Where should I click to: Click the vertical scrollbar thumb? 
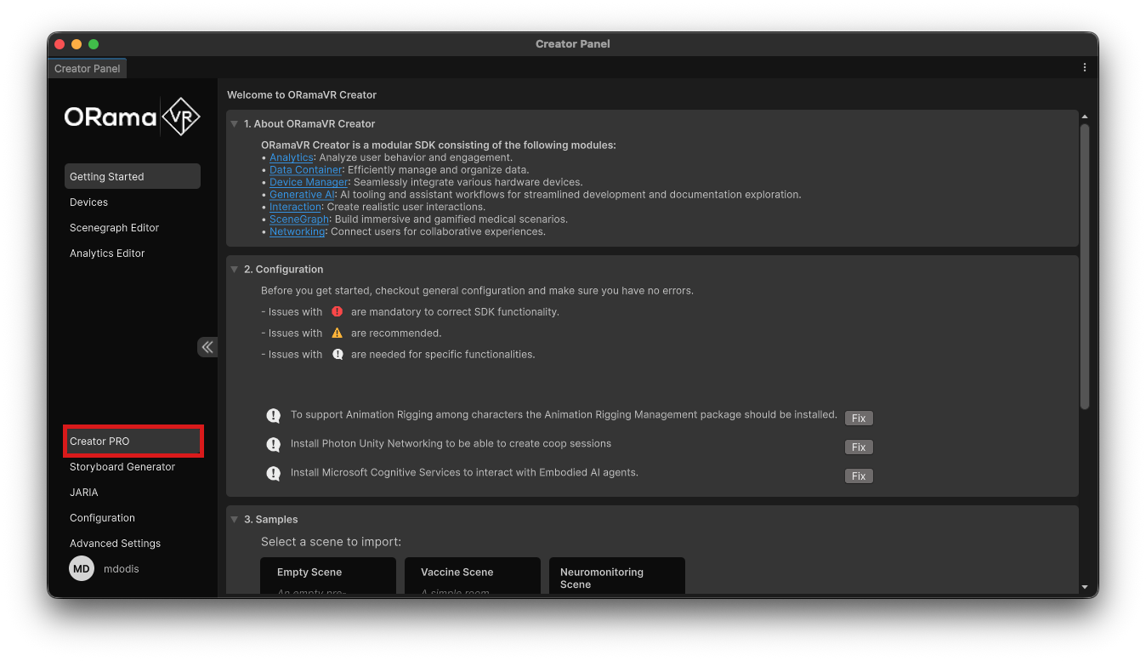(x=1085, y=266)
